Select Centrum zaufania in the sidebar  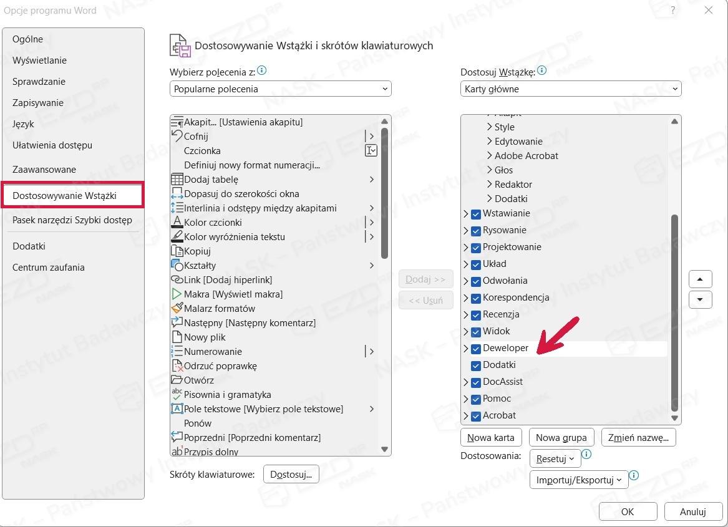pos(49,268)
